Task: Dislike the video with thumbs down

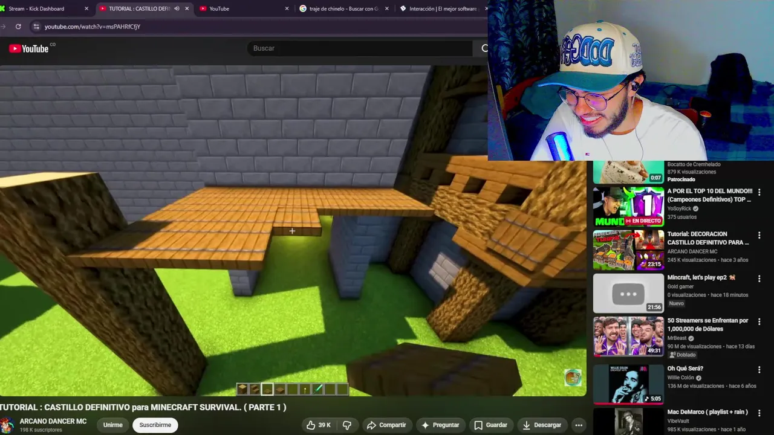Action: tap(347, 425)
